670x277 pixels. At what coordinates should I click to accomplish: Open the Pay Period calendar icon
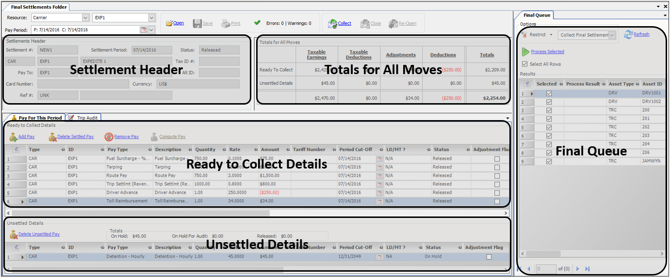point(143,30)
